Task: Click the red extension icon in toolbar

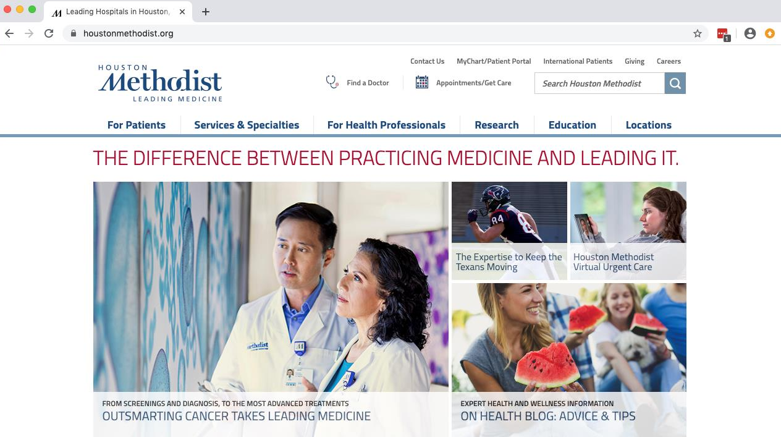Action: 723,34
